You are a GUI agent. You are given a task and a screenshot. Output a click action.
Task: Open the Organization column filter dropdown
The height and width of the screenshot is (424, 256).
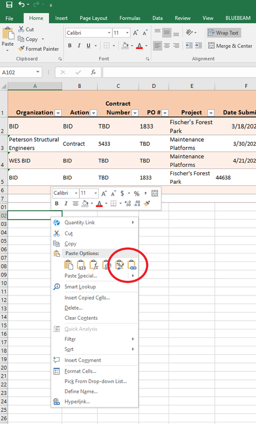[x=58, y=113]
